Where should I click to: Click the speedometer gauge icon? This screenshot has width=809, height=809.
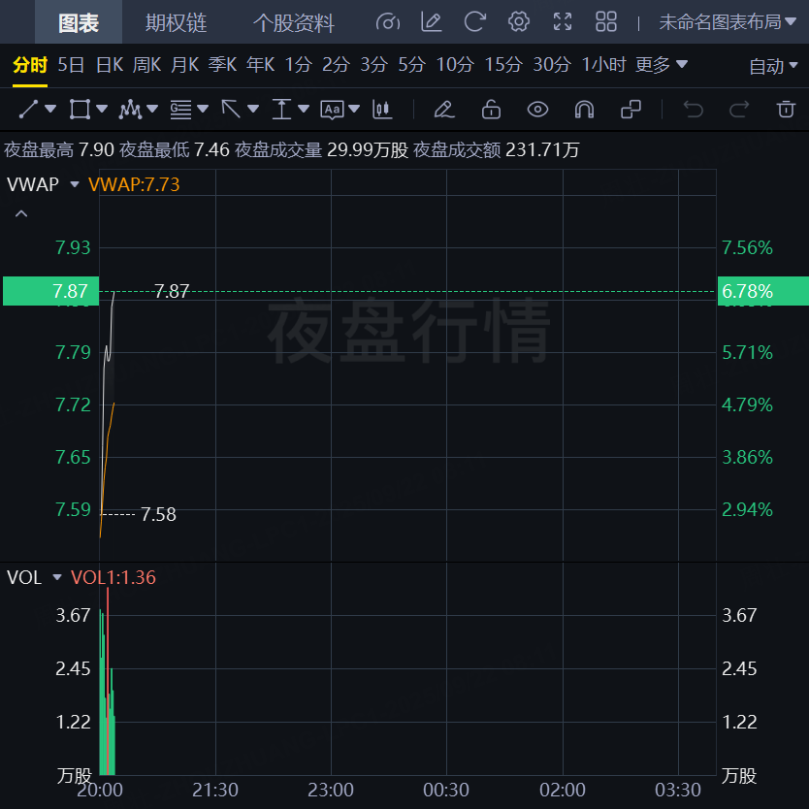[x=388, y=22]
